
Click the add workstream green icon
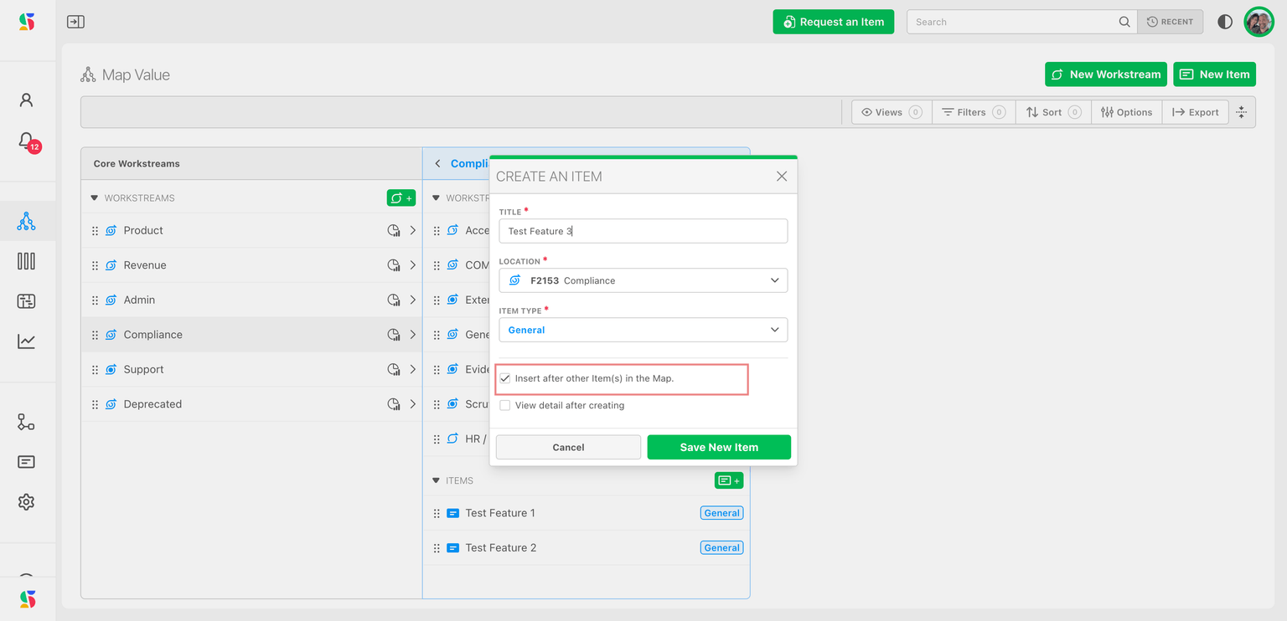pos(401,198)
